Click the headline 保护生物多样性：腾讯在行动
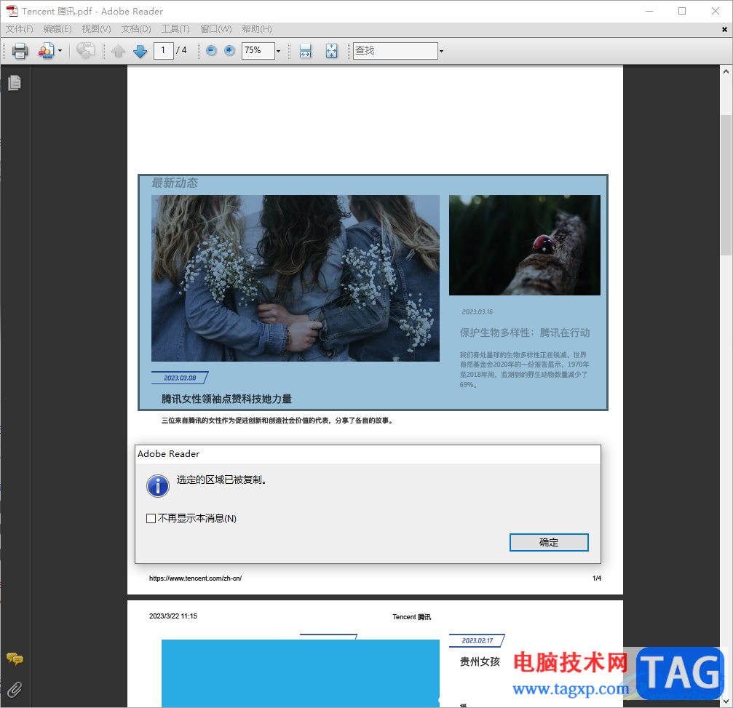The height and width of the screenshot is (708, 733). [525, 333]
